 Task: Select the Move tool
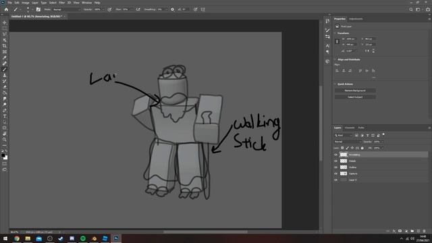[5, 22]
